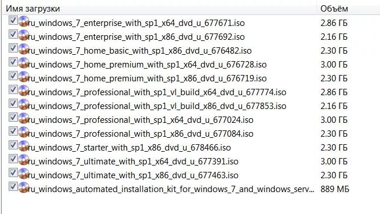Toggle checkbox for professional x86 677084 iso

point(13,131)
